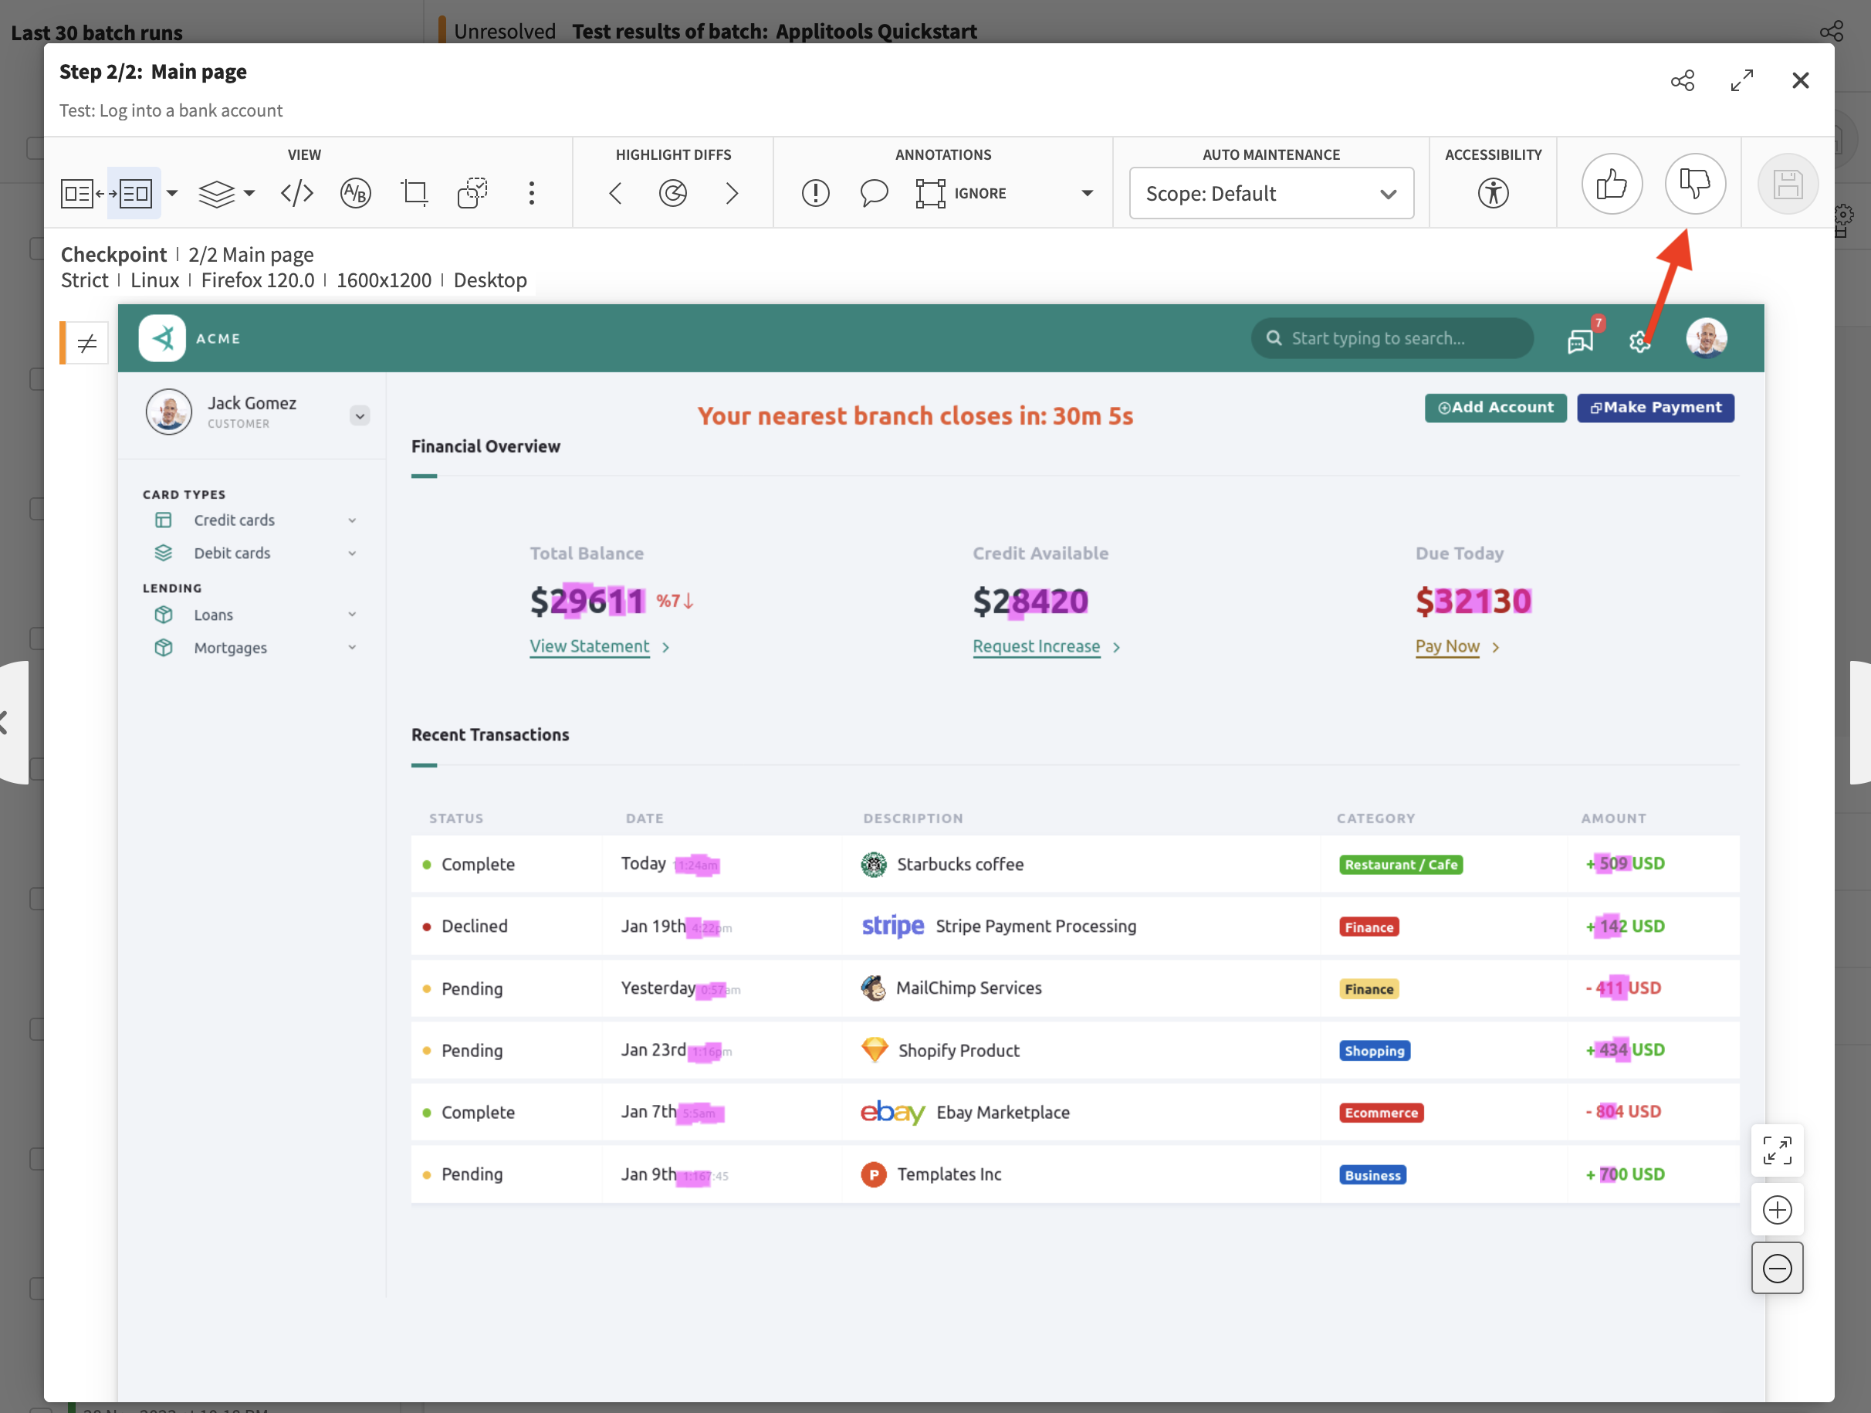Click the Request Increase link

[x=1036, y=646]
